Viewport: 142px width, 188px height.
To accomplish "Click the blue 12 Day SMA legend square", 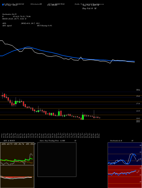I will (x=3, y=5).
